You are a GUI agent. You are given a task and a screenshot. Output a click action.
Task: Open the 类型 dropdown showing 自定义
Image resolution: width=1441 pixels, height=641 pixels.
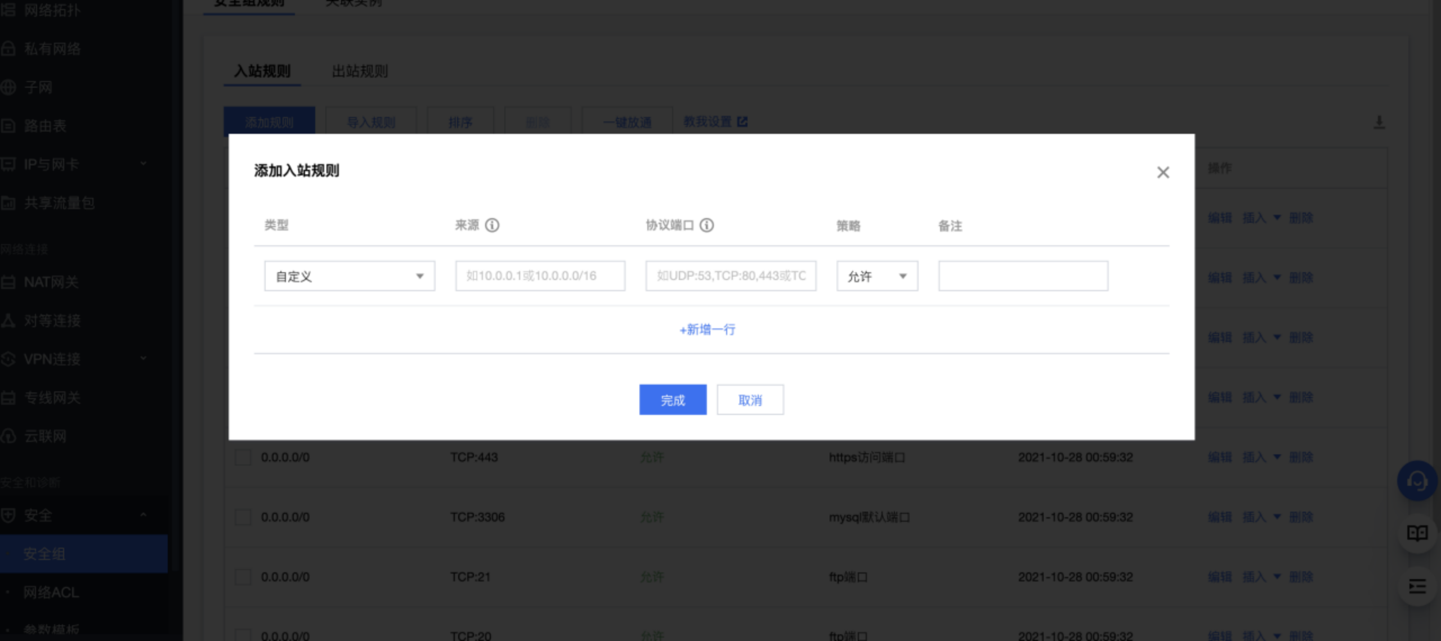coord(350,276)
